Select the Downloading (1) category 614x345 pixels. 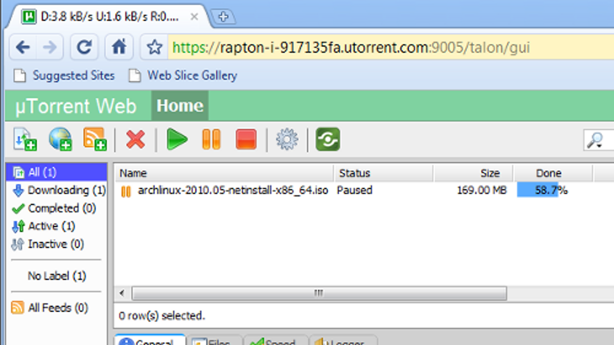pyautogui.click(x=58, y=190)
